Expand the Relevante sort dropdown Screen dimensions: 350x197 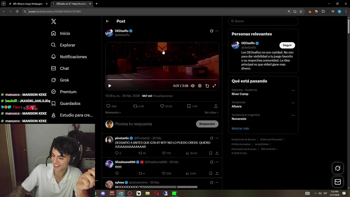pyautogui.click(x=113, y=112)
